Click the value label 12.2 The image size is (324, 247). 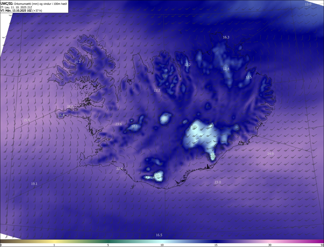[187, 65]
